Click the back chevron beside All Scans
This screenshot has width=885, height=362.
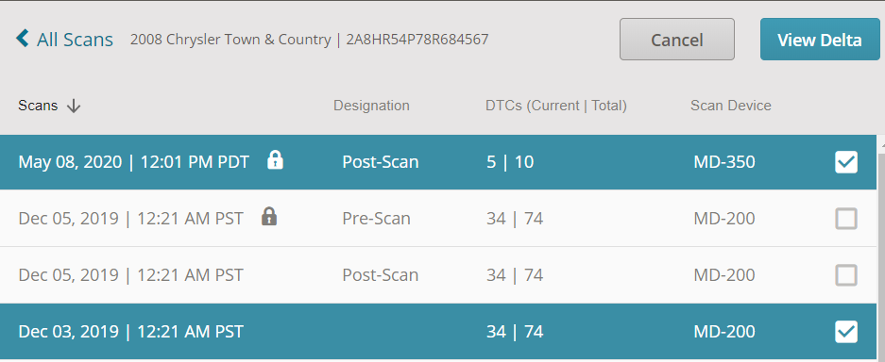22,39
